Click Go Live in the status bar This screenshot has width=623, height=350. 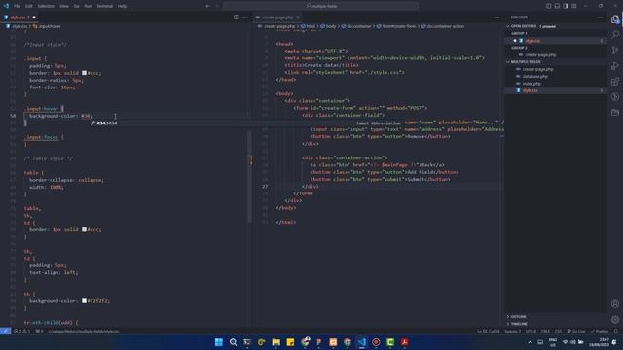coord(576,331)
